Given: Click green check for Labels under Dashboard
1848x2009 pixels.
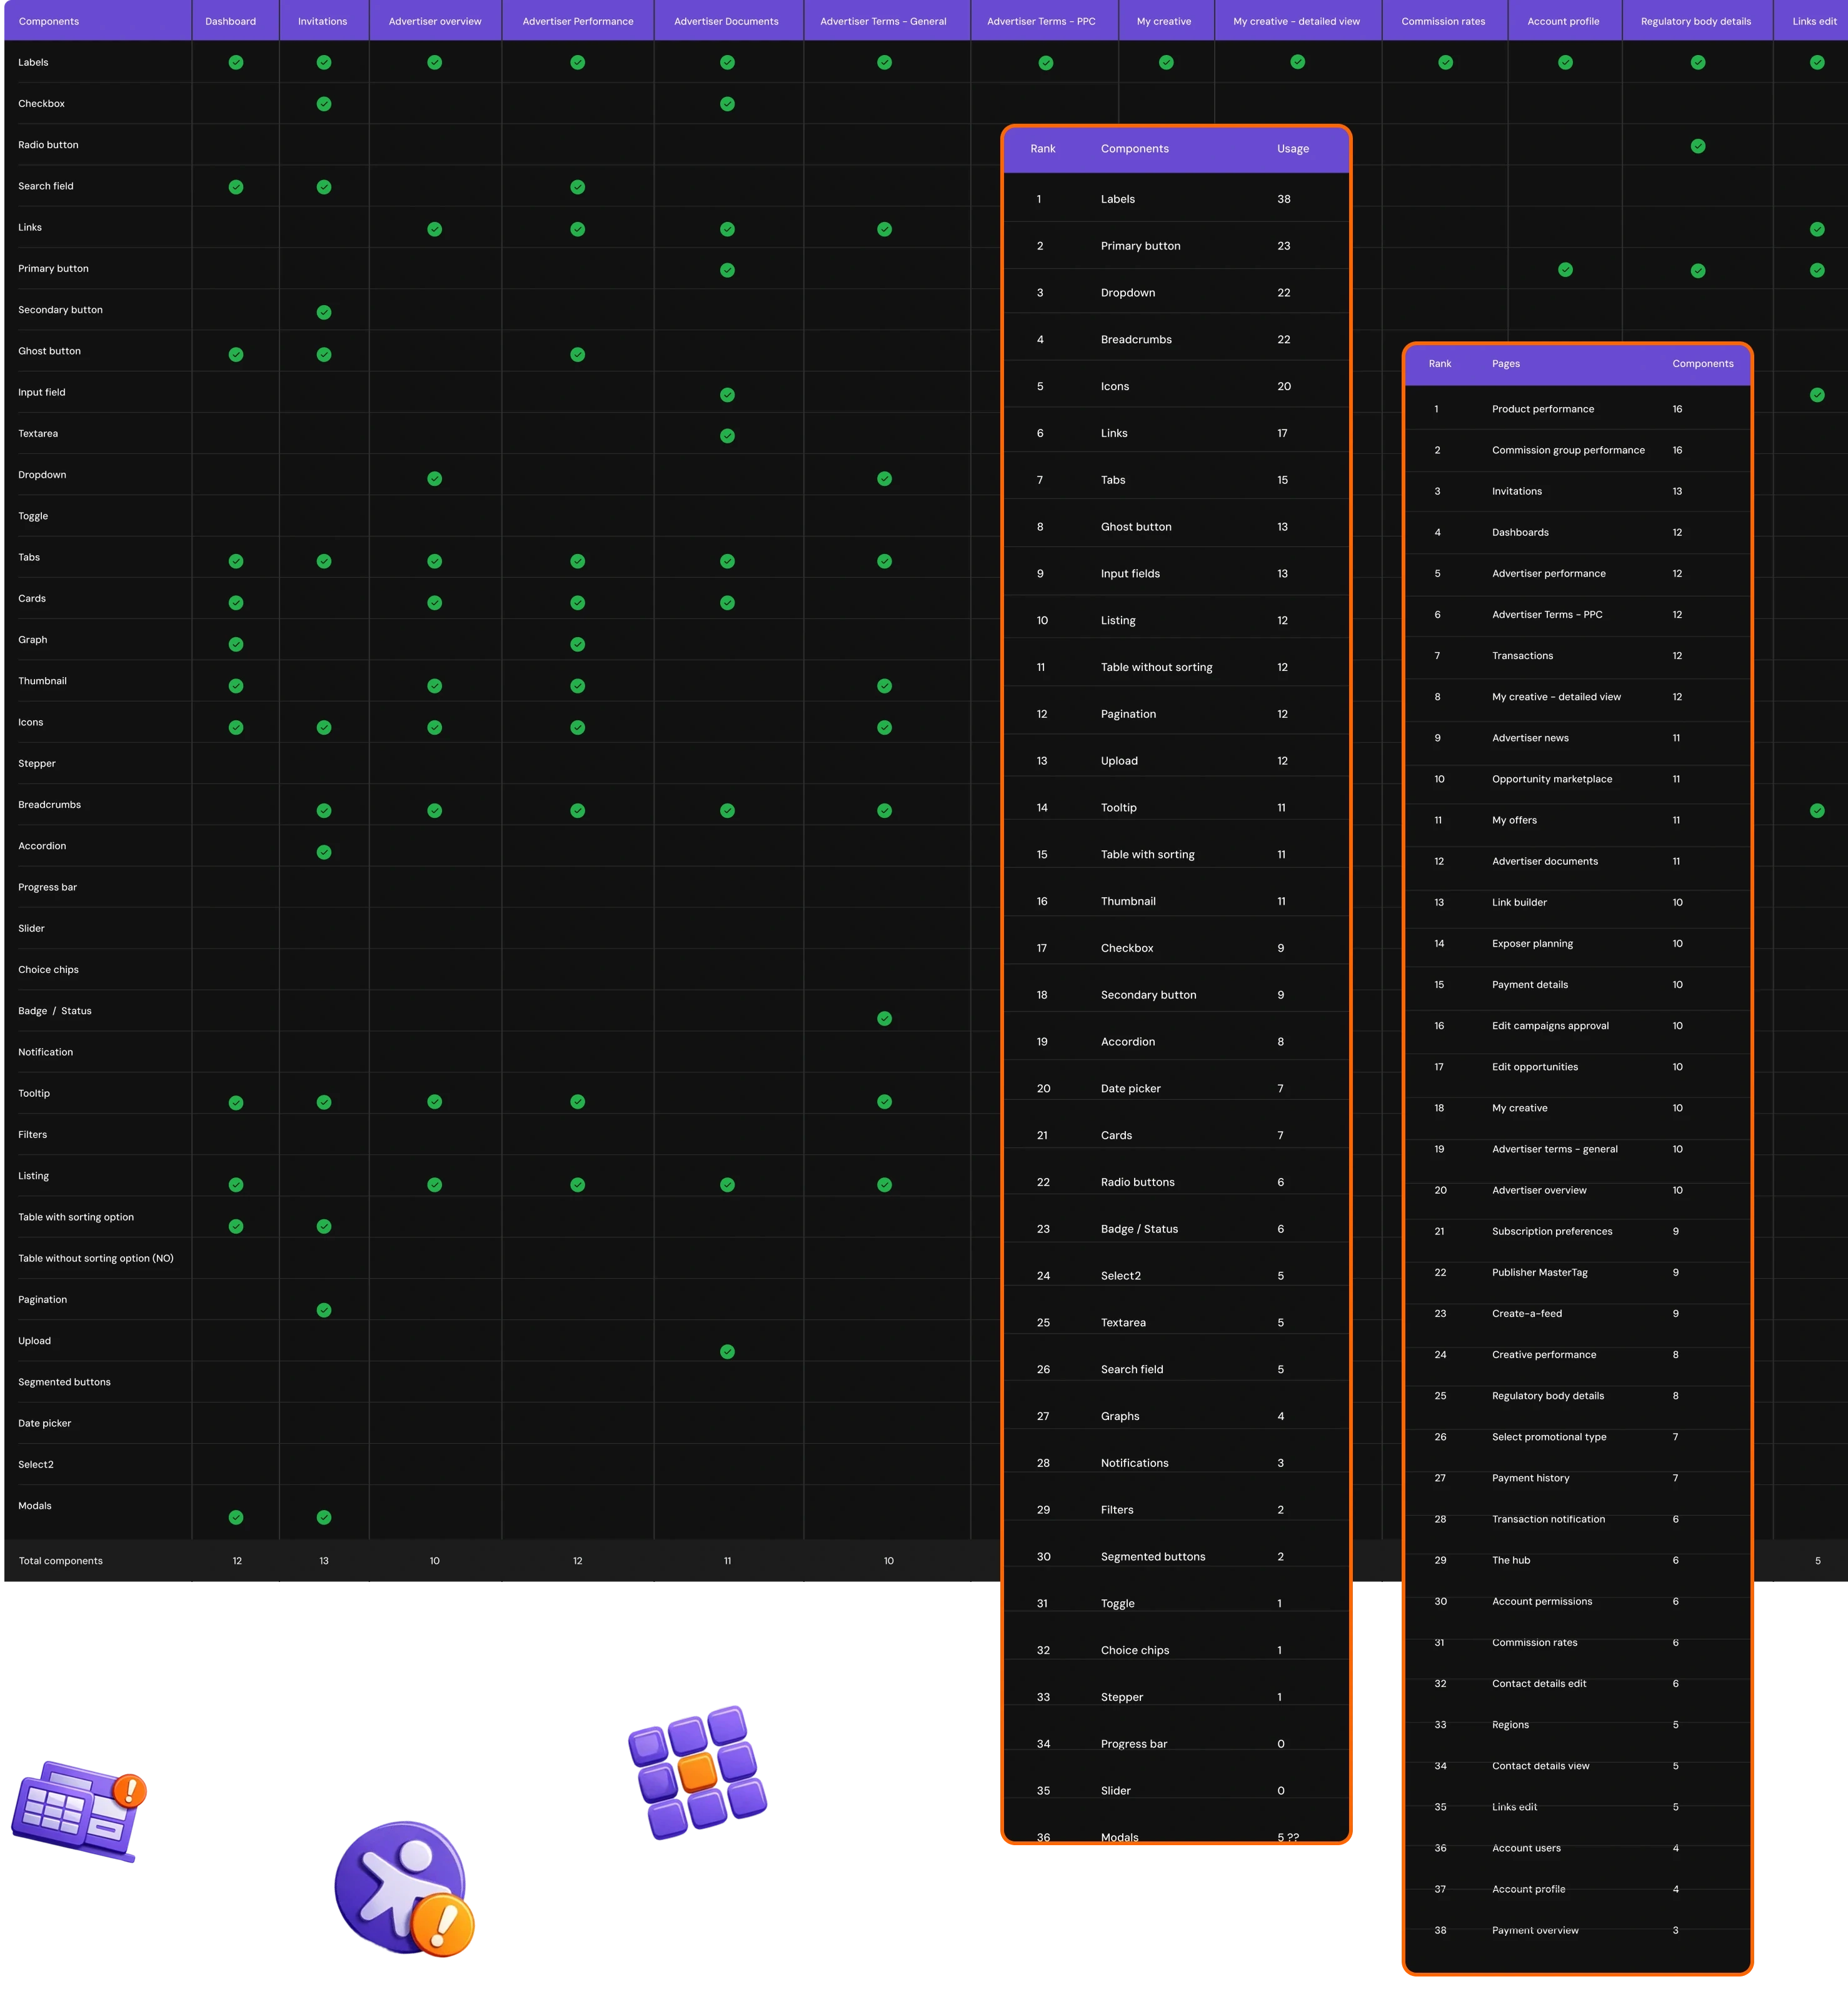Looking at the screenshot, I should pos(236,62).
